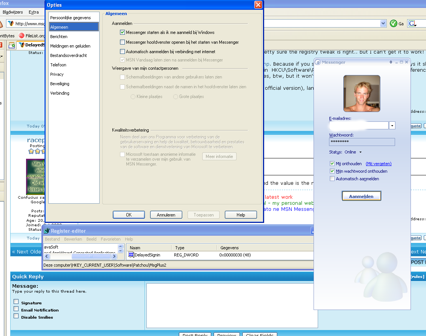Expand the E-mailadres dropdown in Messenger
Viewport: 426px width, 336px height.
pos(392,126)
